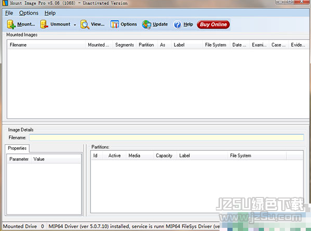311x231 pixels.
Task: Open the Options menu
Action: (29, 13)
